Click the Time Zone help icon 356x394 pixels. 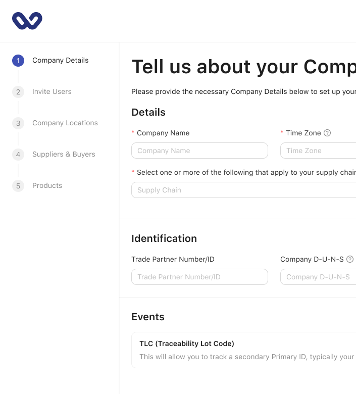pyautogui.click(x=327, y=133)
